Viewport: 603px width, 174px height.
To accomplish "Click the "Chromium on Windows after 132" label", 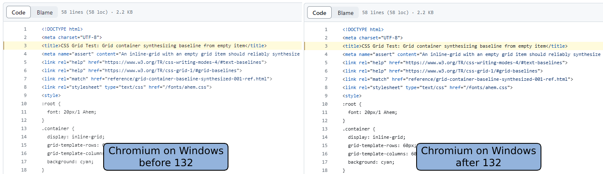I will pos(479,156).
